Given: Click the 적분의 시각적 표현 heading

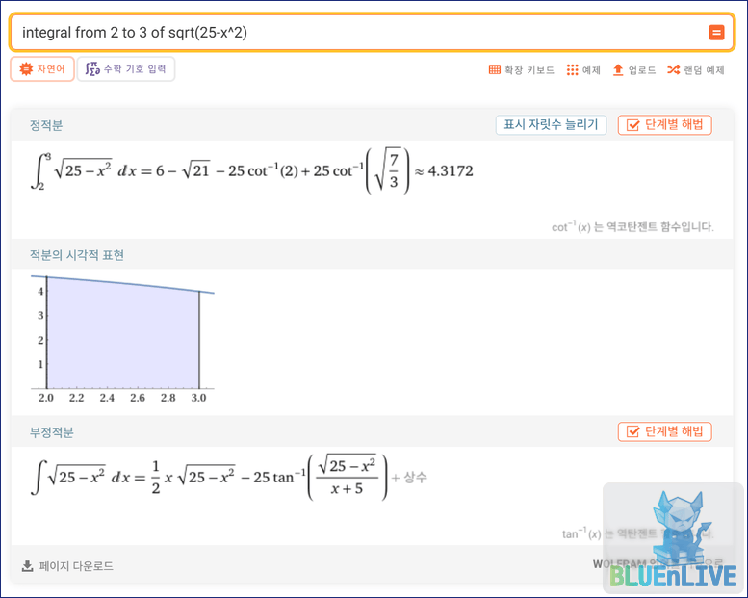Looking at the screenshot, I should click(x=77, y=255).
